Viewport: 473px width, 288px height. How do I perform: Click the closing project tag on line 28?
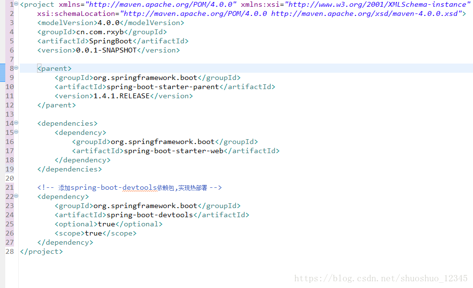tap(41, 251)
